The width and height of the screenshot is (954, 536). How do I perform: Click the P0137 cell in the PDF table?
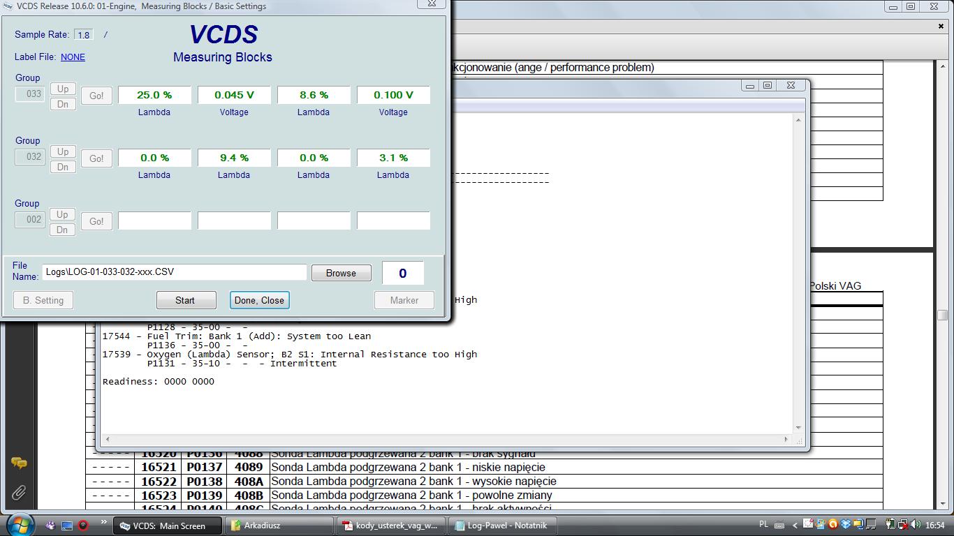[x=205, y=467]
